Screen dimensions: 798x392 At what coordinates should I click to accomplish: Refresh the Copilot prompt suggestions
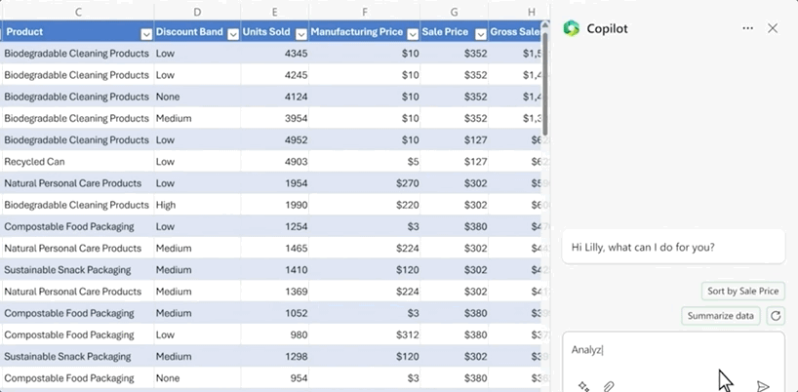(776, 316)
